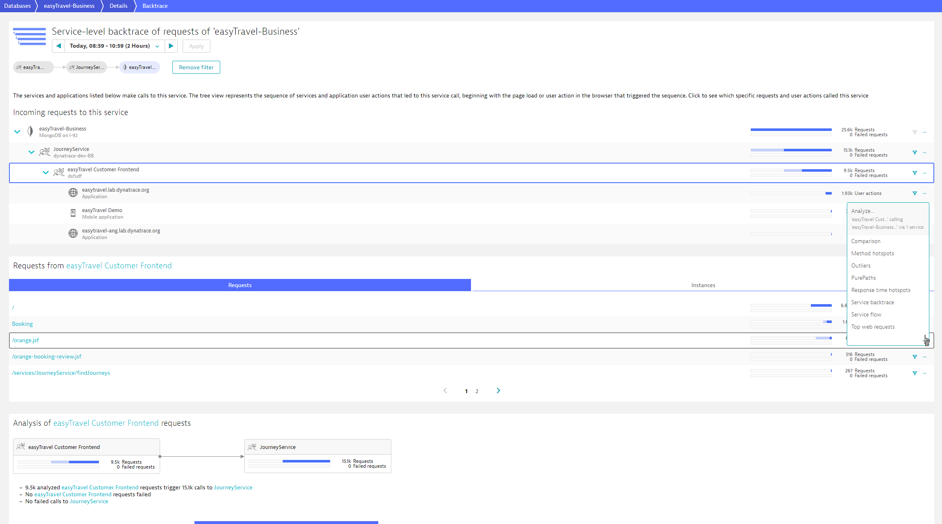The height and width of the screenshot is (524, 942).
Task: Click icon in easyTravel Customer Frontend analysis box
Action: coord(21,447)
